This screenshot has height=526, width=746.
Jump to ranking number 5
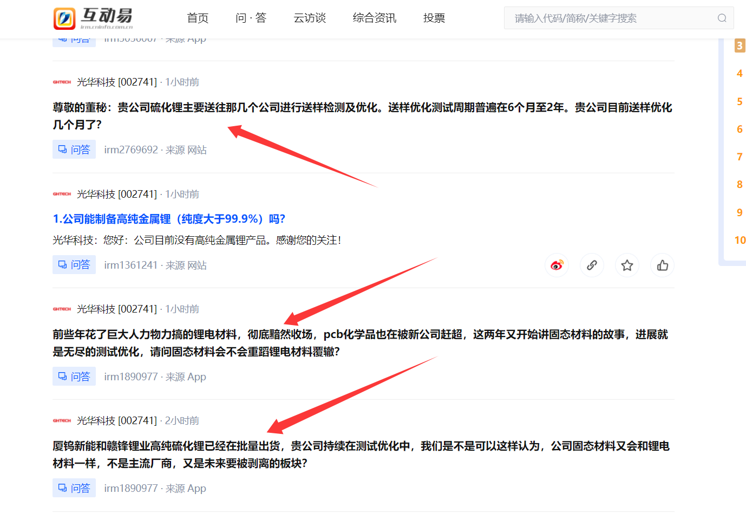(740, 101)
